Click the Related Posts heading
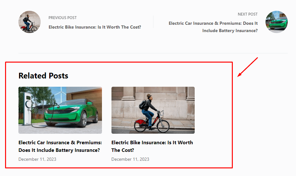The width and height of the screenshot is (296, 176). click(x=44, y=76)
